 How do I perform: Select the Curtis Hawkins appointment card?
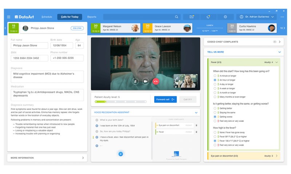252,28
